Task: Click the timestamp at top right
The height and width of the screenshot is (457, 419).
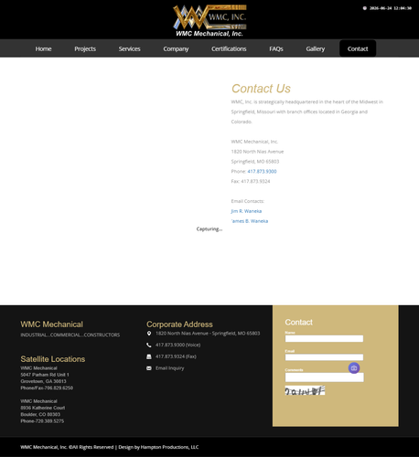Action: 391,8
